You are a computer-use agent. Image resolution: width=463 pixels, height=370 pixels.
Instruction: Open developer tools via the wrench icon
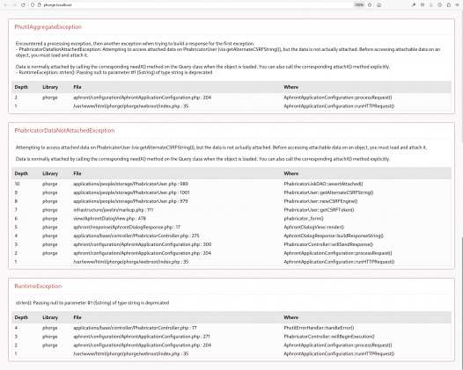(x=414, y=5)
